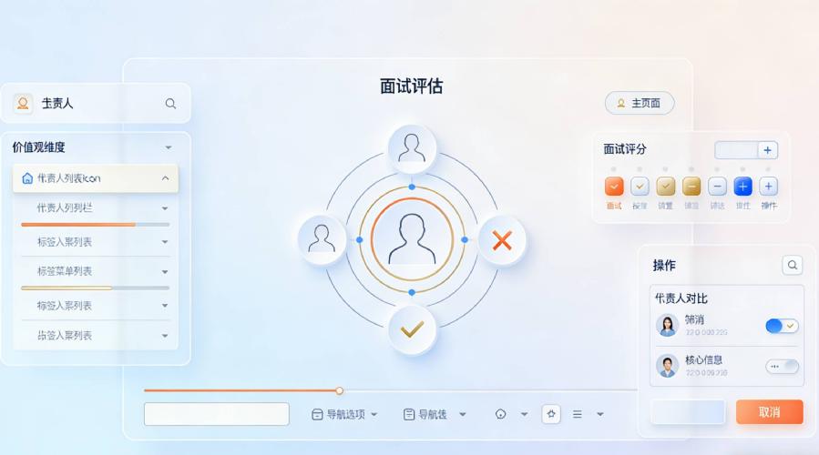Click the blue plus rating icon
This screenshot has width=819, height=455.
(742, 187)
